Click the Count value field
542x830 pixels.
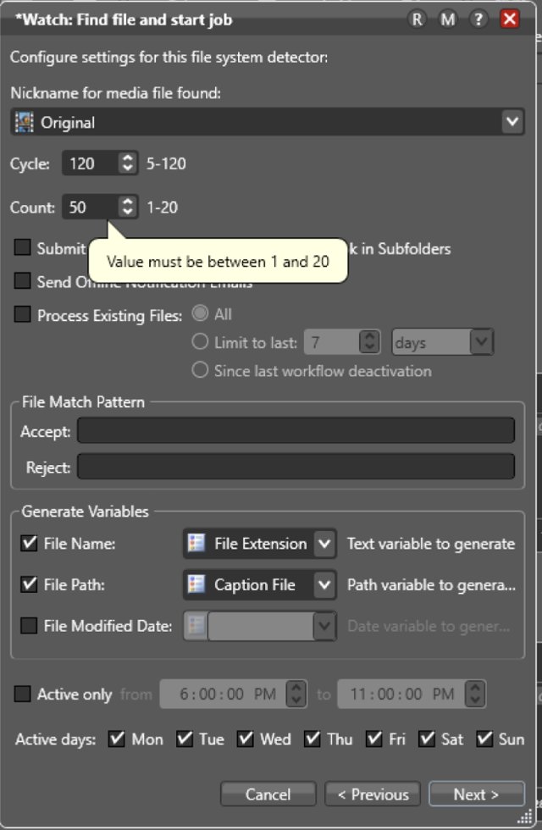coord(90,207)
